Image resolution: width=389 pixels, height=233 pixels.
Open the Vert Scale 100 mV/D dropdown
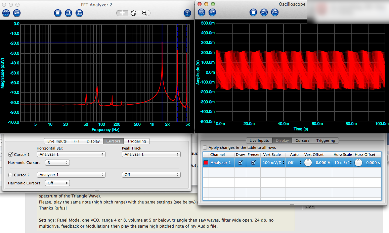pos(273,163)
